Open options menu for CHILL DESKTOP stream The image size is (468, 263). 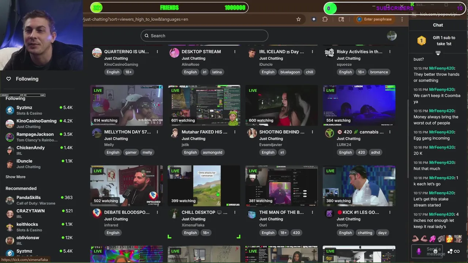click(235, 213)
